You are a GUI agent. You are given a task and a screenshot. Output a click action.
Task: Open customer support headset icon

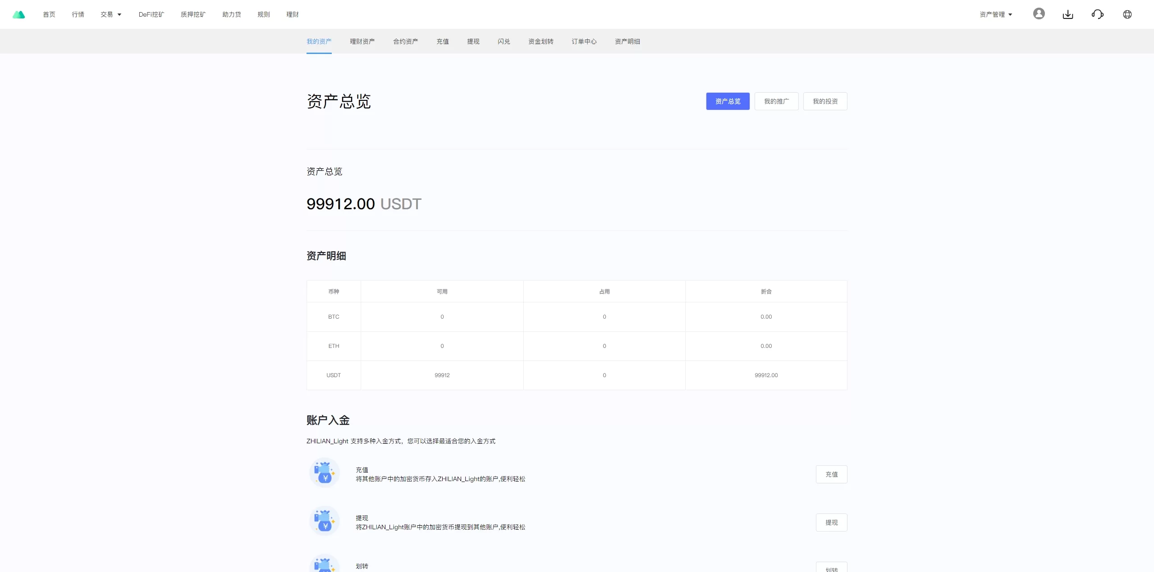1097,14
